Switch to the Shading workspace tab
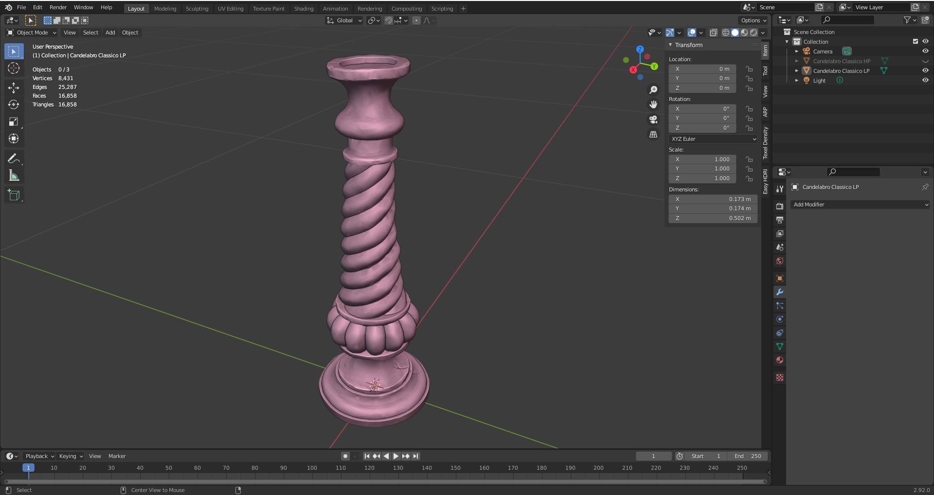The height and width of the screenshot is (495, 934). (x=304, y=9)
